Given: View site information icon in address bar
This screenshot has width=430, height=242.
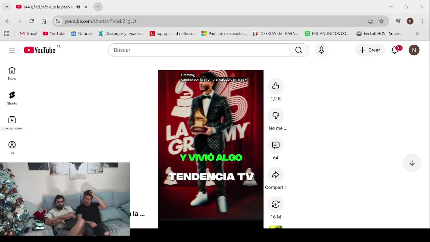Looking at the screenshot, I should pyautogui.click(x=58, y=21).
